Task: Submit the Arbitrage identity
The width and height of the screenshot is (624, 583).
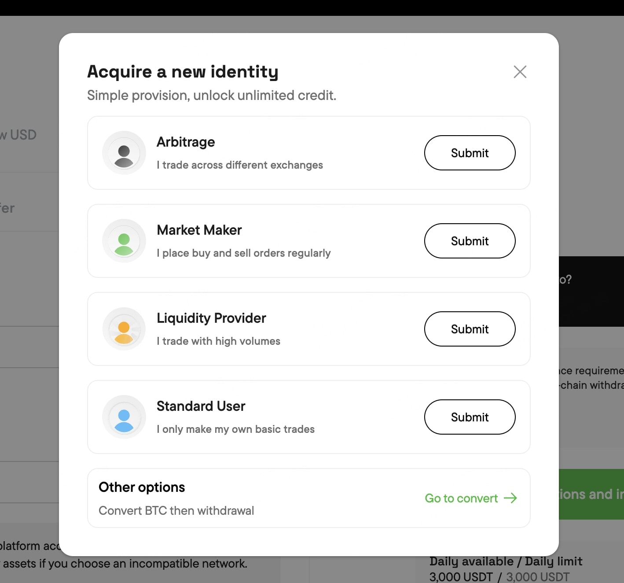Action: (x=470, y=153)
